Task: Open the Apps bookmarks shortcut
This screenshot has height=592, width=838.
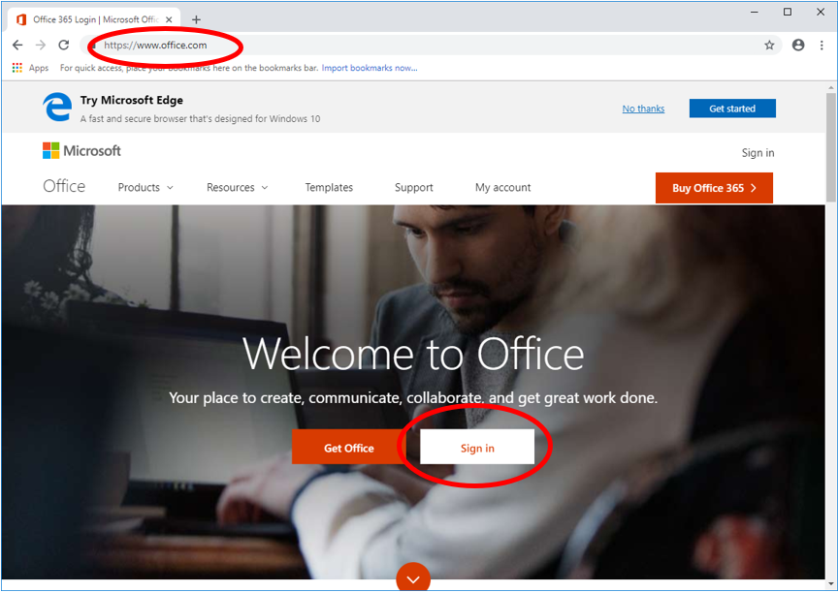Action: 30,68
